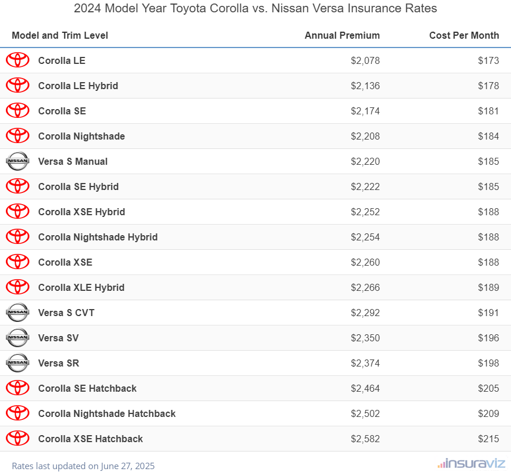The height and width of the screenshot is (475, 511).
Task: Select the Corolla SE Hybrid model name
Action: (x=79, y=186)
